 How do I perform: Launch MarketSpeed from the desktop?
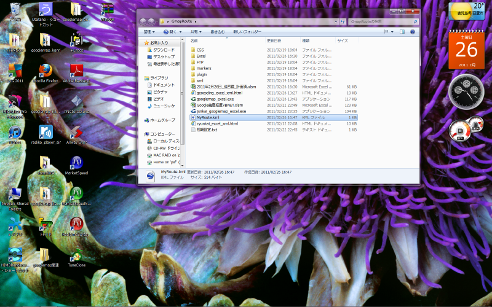pos(76,164)
